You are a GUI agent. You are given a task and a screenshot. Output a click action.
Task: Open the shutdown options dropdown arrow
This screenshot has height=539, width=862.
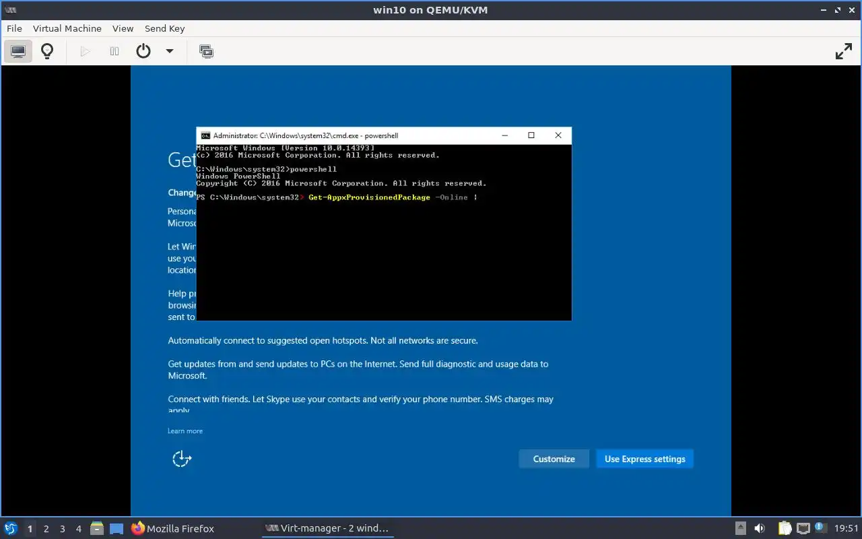(x=170, y=51)
